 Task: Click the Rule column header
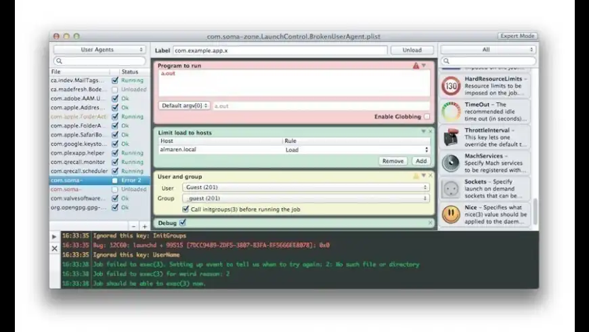point(356,141)
